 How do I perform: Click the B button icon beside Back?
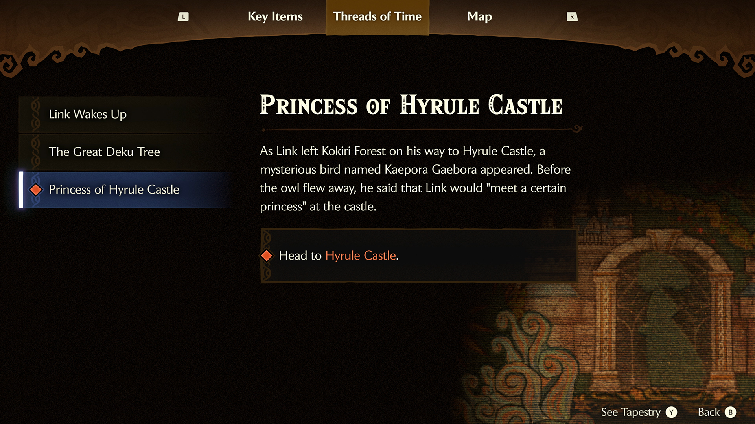coord(730,412)
